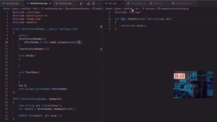Click 'return str.size();' in foo.cpp

click(134, 26)
